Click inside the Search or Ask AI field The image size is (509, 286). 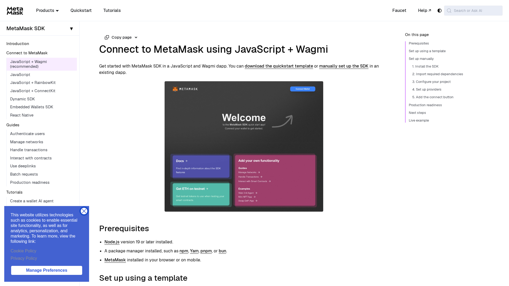pos(473,11)
